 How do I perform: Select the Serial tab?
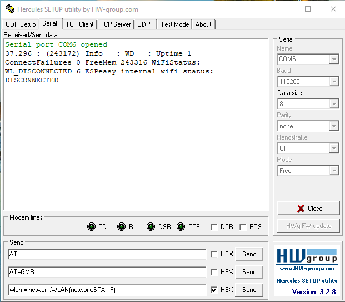pos(50,23)
